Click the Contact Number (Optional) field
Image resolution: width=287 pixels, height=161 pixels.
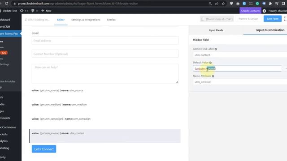click(105, 54)
